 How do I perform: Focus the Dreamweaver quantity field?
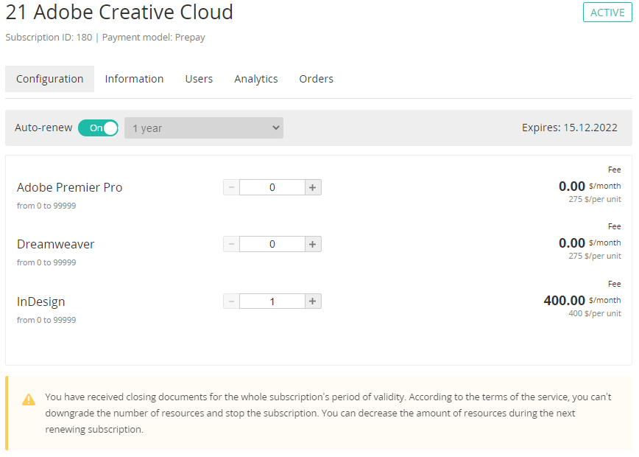272,245
